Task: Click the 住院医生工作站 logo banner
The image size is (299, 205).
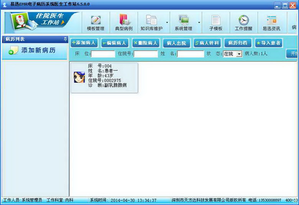Action: point(41,22)
